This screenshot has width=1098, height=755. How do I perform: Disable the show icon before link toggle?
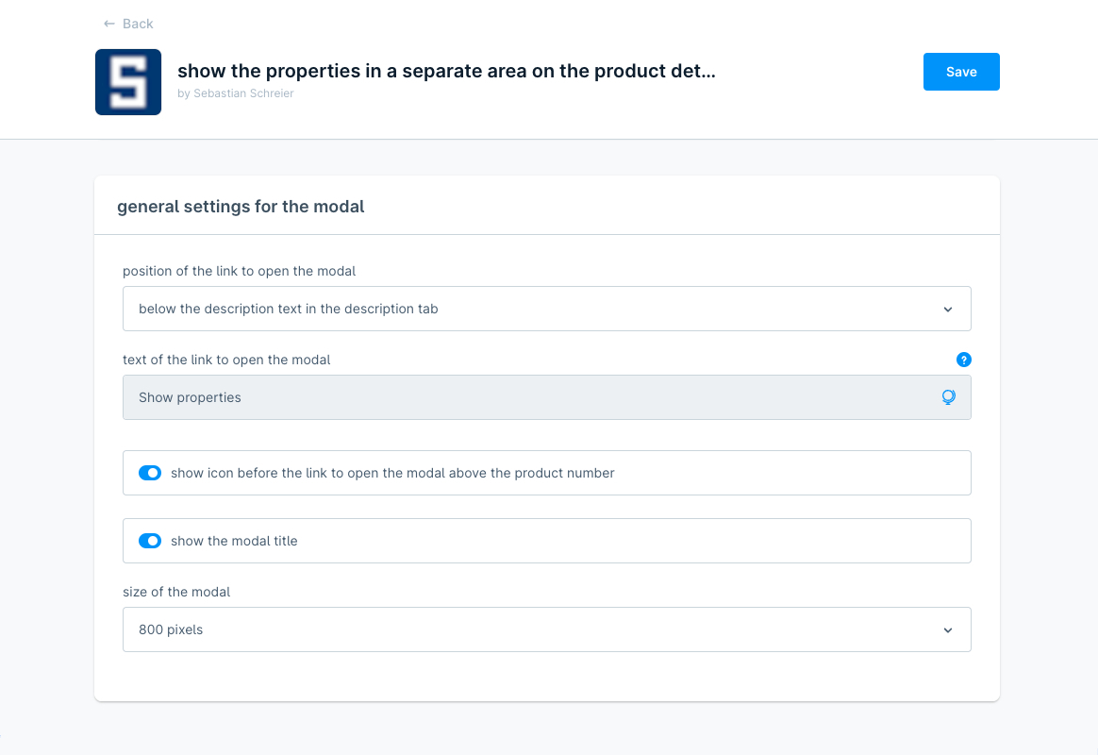150,473
